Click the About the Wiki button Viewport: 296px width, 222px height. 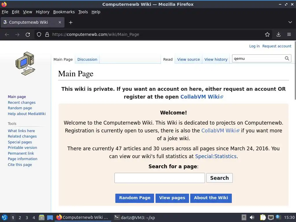tap(211, 198)
